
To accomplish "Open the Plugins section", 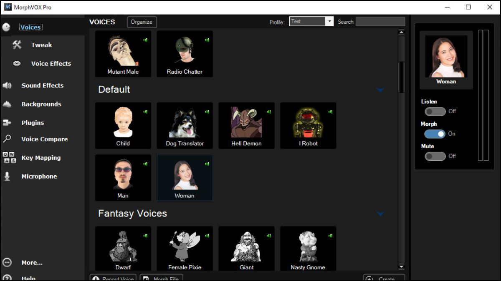I will [x=33, y=123].
